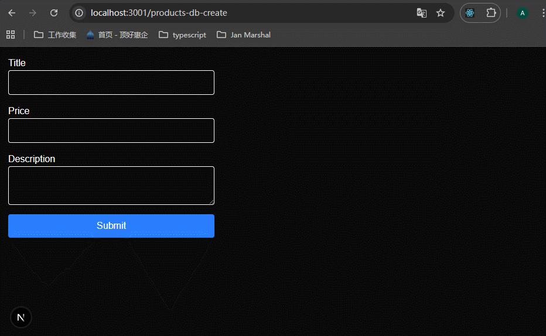Screen dimensions: 546x336
Task: Open the React Developer Tools extension
Action: tap(470, 13)
